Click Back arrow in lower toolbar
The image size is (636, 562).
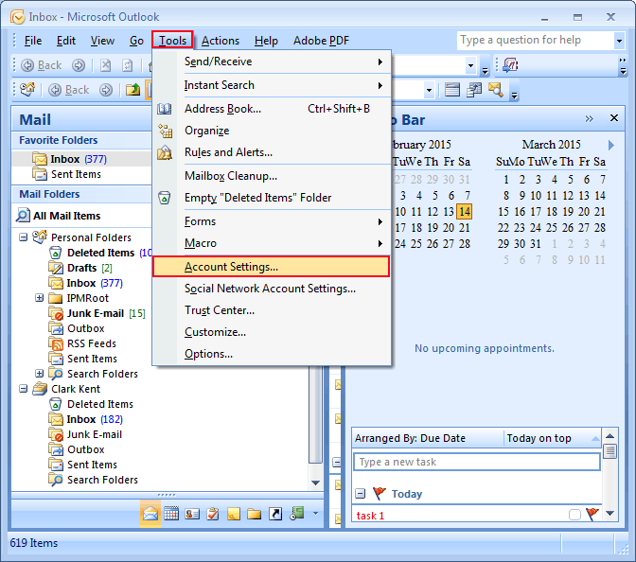click(x=68, y=90)
